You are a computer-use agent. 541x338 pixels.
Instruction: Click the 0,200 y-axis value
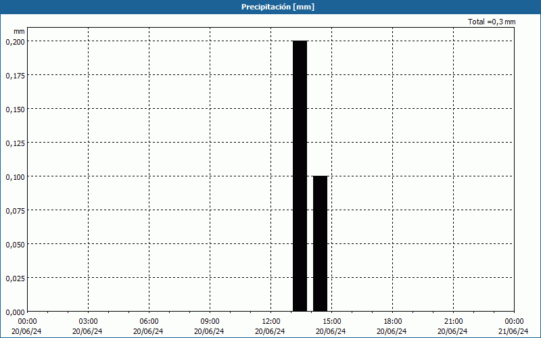pos(15,42)
